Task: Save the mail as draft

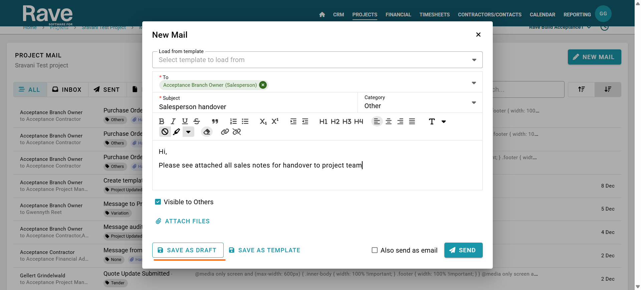Action: [x=188, y=250]
